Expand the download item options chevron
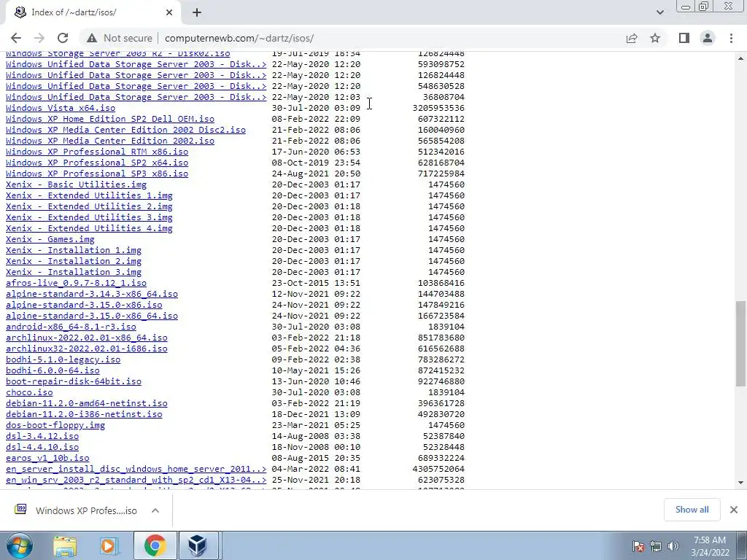This screenshot has width=747, height=560. 155,510
